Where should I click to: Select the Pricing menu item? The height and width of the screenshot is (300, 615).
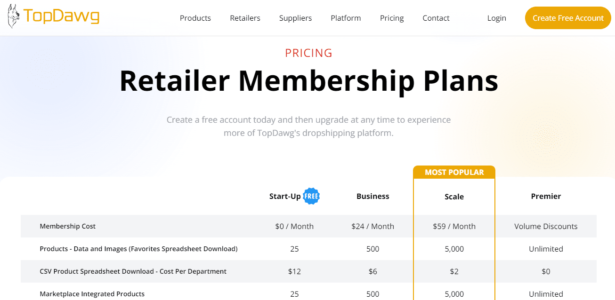tap(391, 18)
